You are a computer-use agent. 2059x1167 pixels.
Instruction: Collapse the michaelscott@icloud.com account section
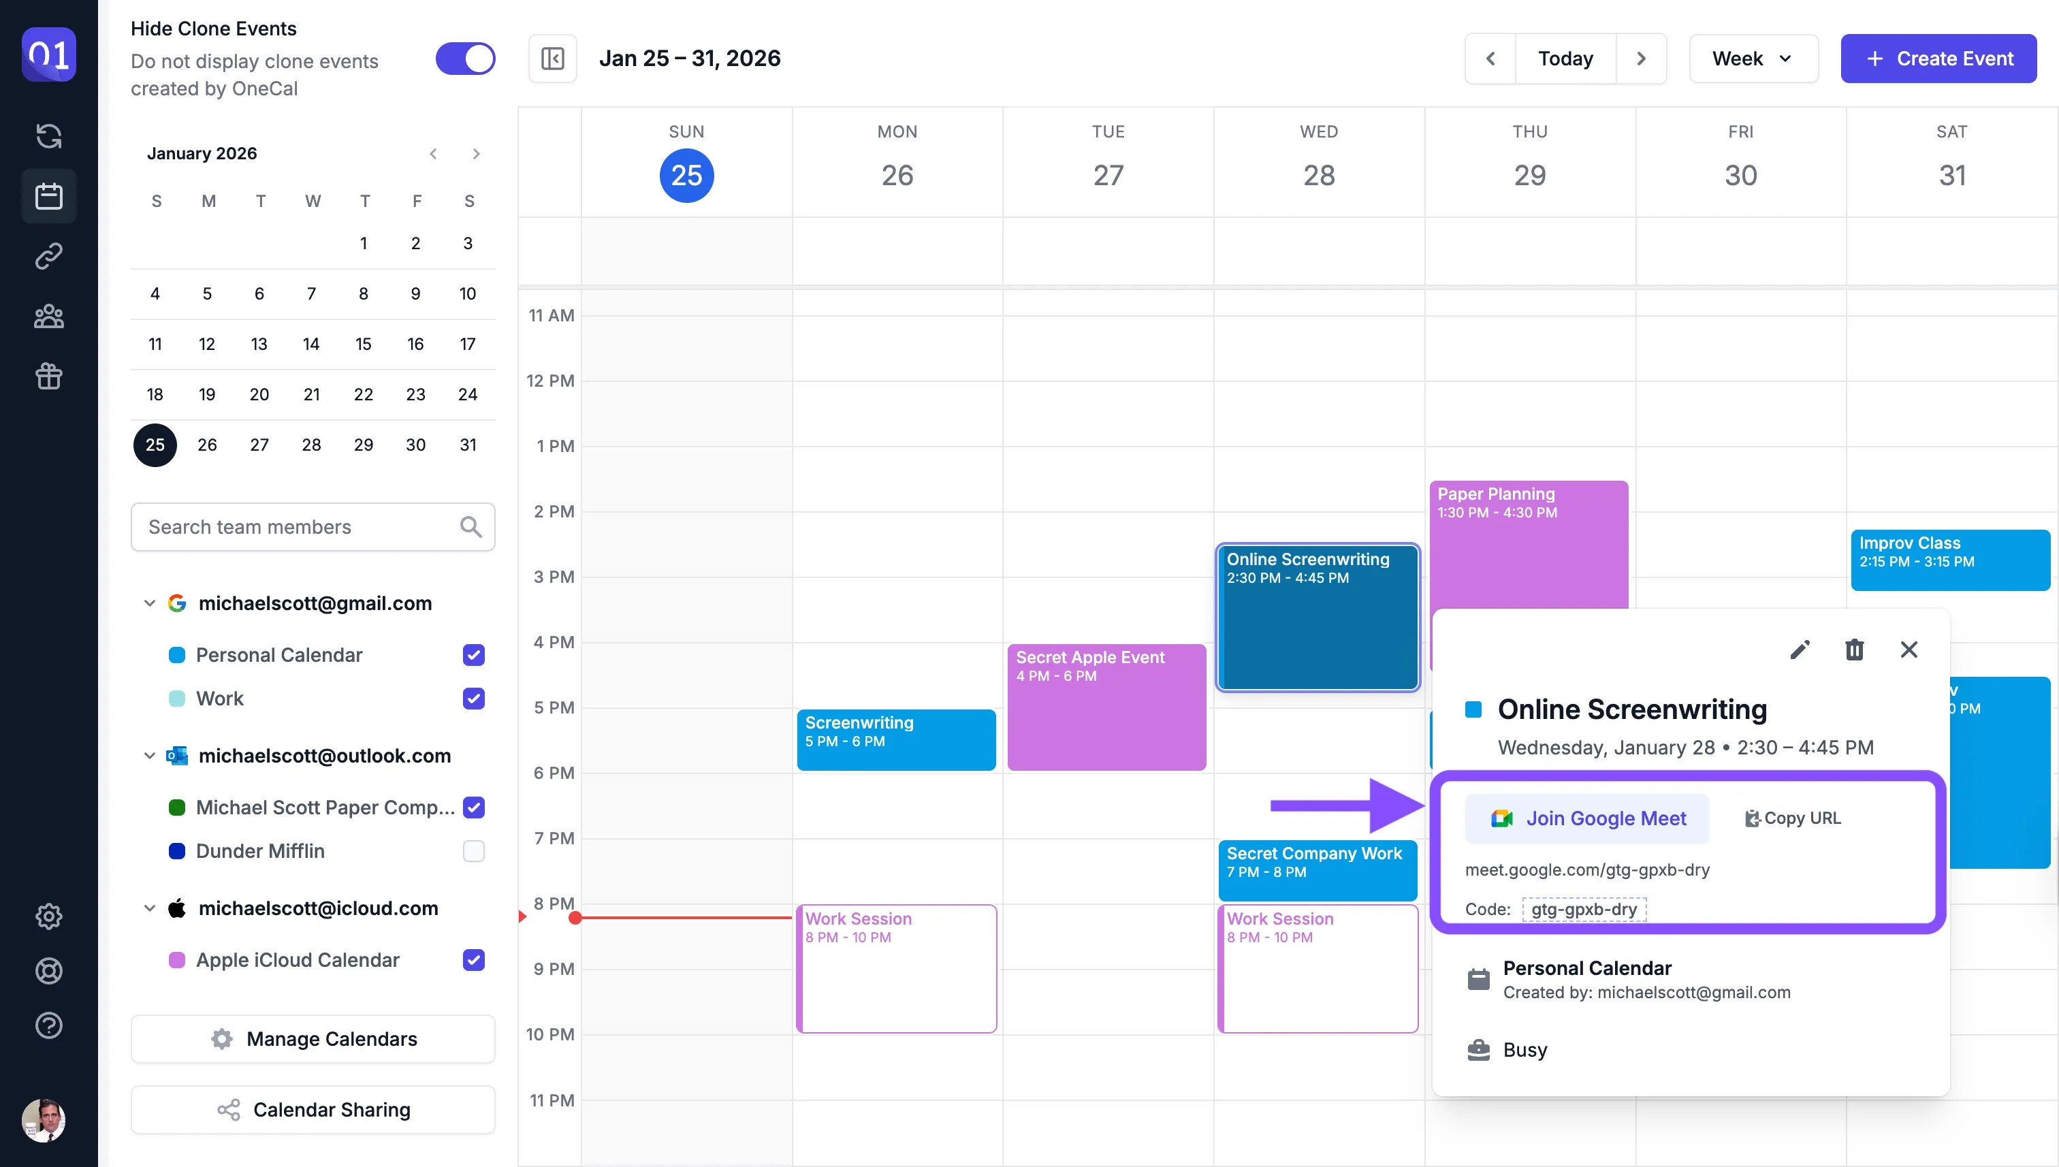(149, 908)
